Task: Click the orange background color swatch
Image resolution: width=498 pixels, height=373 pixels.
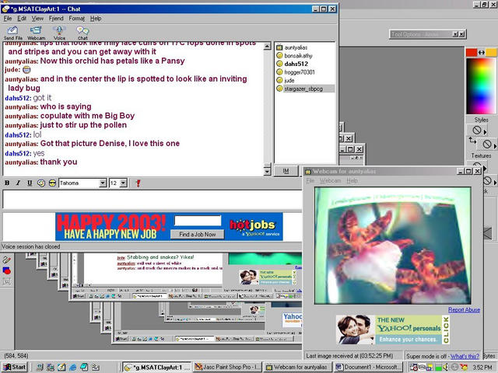Action: click(x=491, y=52)
